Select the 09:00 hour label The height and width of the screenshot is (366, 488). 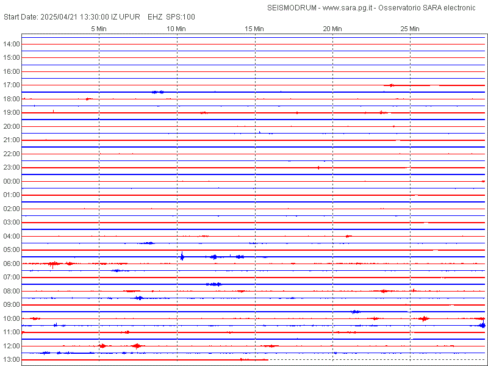coord(12,305)
